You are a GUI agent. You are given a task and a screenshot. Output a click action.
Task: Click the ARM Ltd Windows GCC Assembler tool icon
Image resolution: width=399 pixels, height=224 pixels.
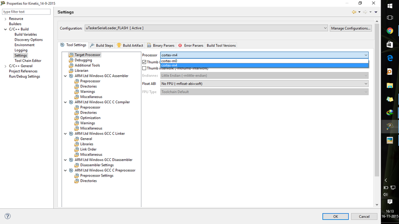click(x=71, y=76)
